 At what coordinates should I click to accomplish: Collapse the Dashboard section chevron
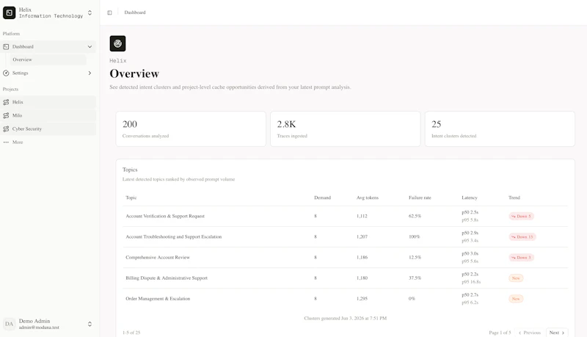[90, 47]
